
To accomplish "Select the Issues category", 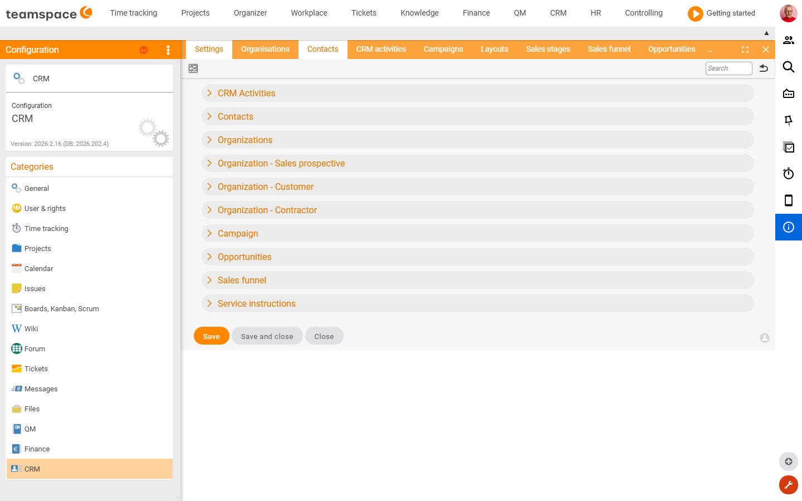I will 90,288.
